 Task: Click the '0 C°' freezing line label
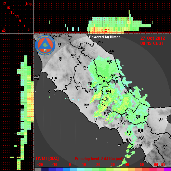tap(105, 30)
